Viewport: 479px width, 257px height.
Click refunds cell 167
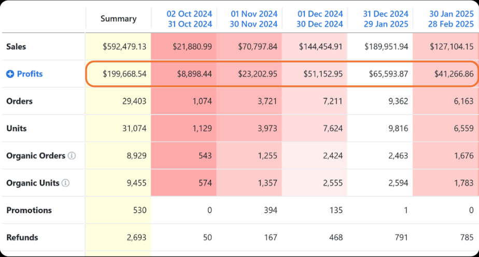pyautogui.click(x=271, y=237)
